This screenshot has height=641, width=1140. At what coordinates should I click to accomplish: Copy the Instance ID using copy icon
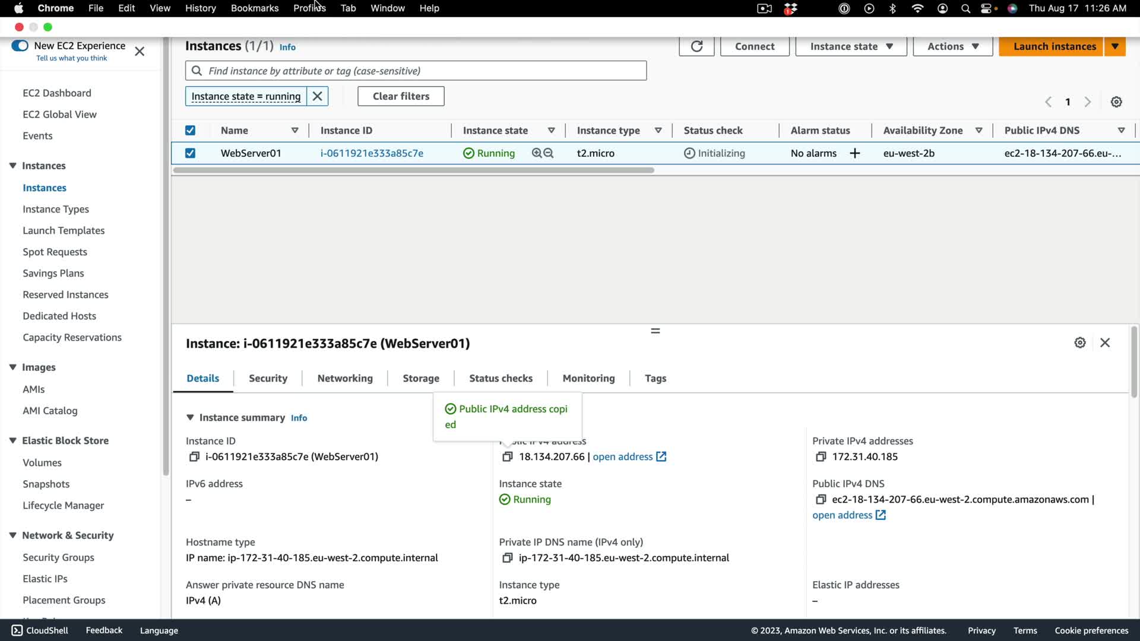click(x=194, y=456)
